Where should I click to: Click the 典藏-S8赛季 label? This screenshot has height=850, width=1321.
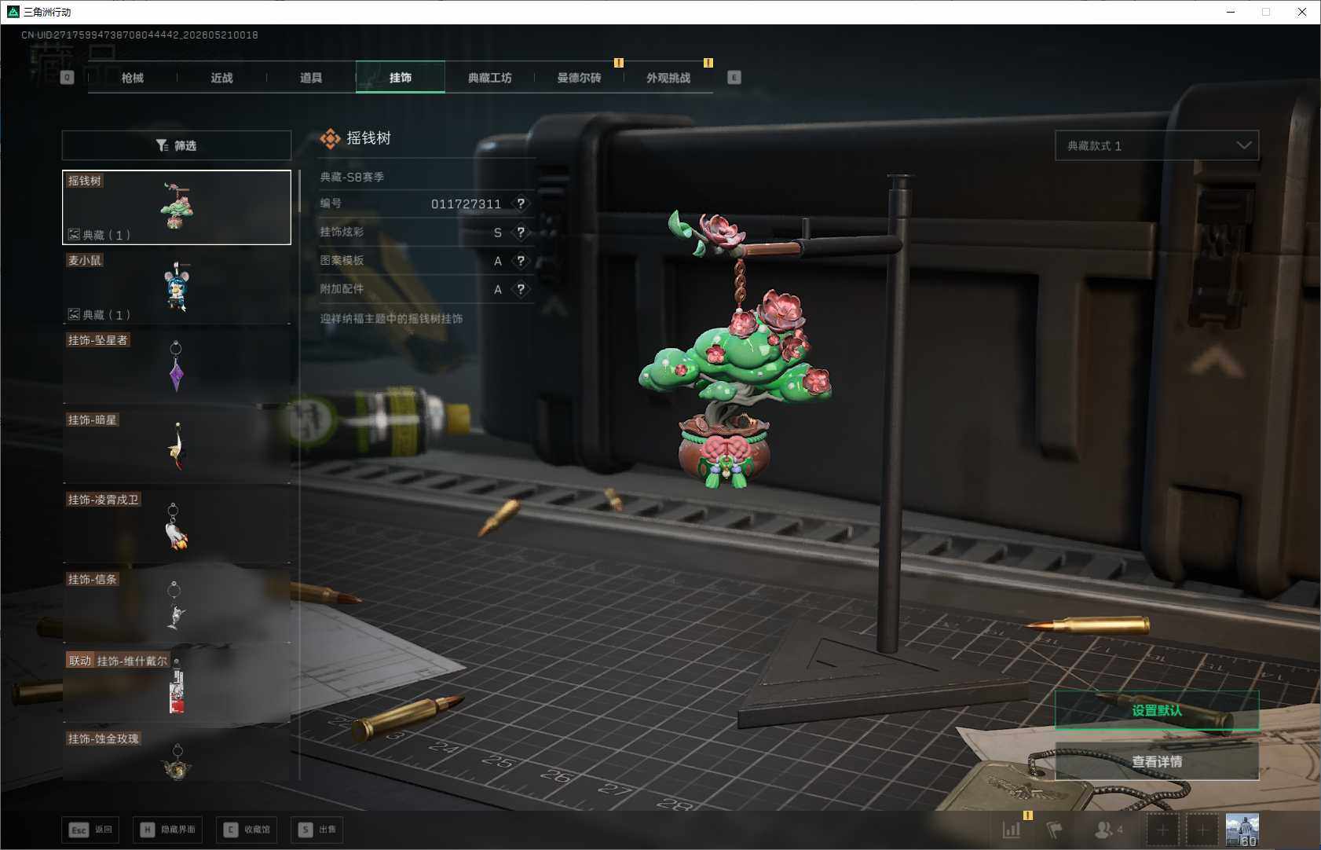(352, 177)
